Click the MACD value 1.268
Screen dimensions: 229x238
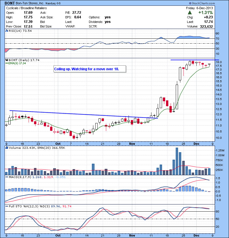tap(37, 177)
